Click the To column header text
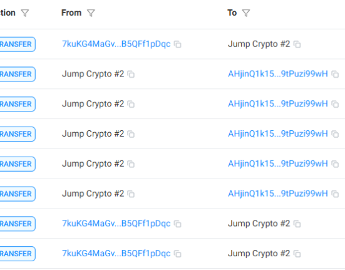Viewport: 345px width, 270px height. pos(232,13)
